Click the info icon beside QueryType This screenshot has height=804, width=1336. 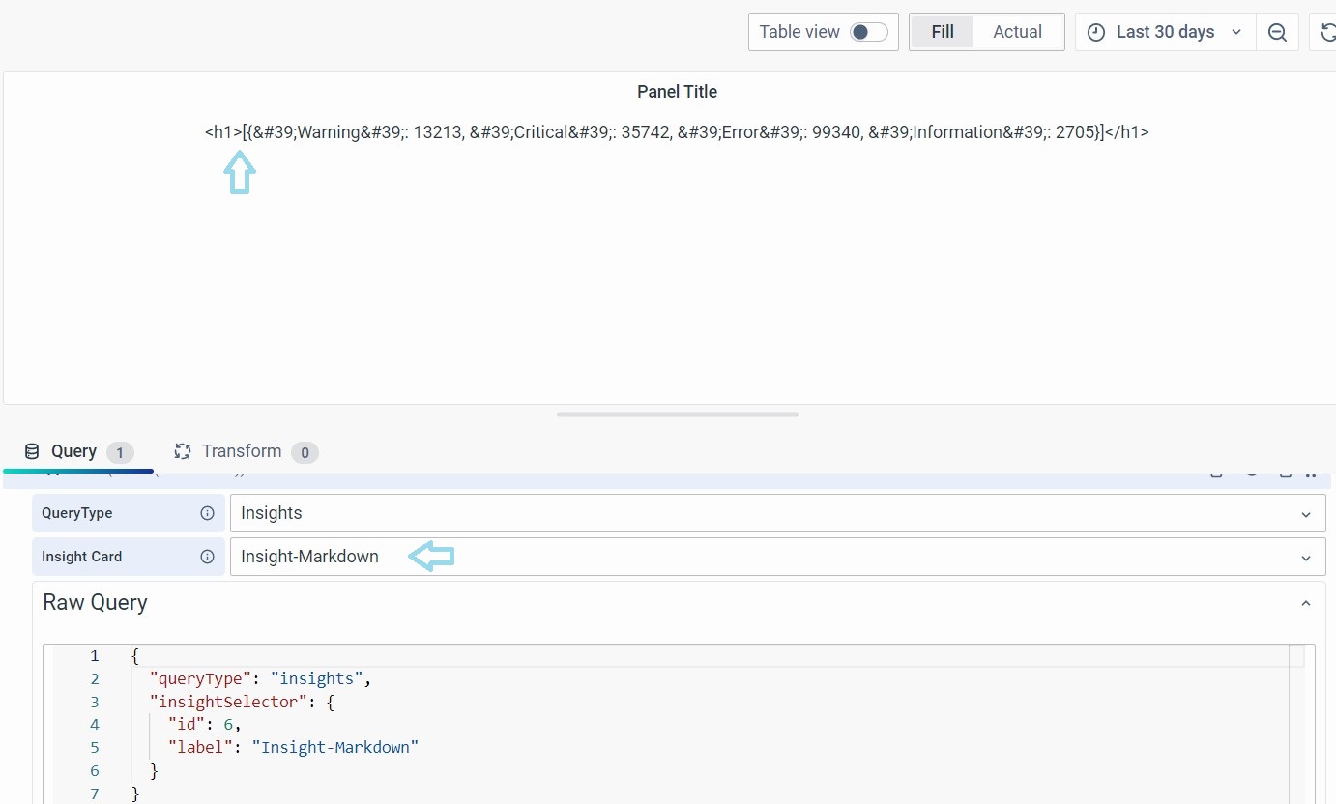[207, 513]
